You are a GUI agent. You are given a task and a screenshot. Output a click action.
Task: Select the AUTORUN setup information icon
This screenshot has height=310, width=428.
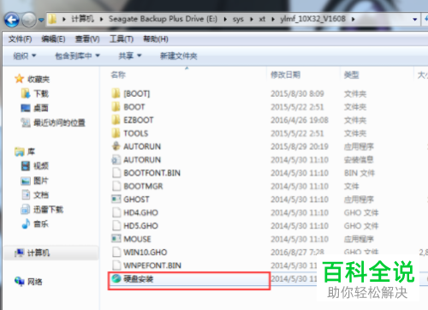click(x=116, y=159)
